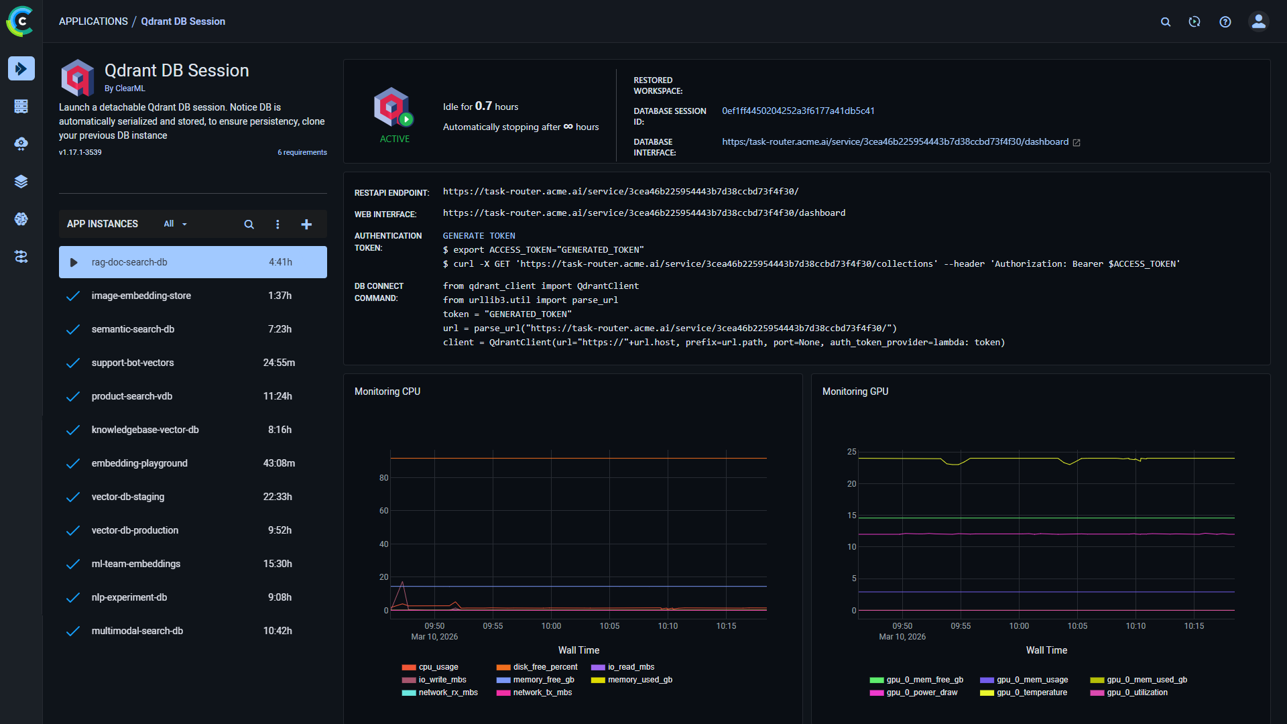The image size is (1287, 724).
Task: Expand the All instances filter dropdown
Action: (176, 224)
